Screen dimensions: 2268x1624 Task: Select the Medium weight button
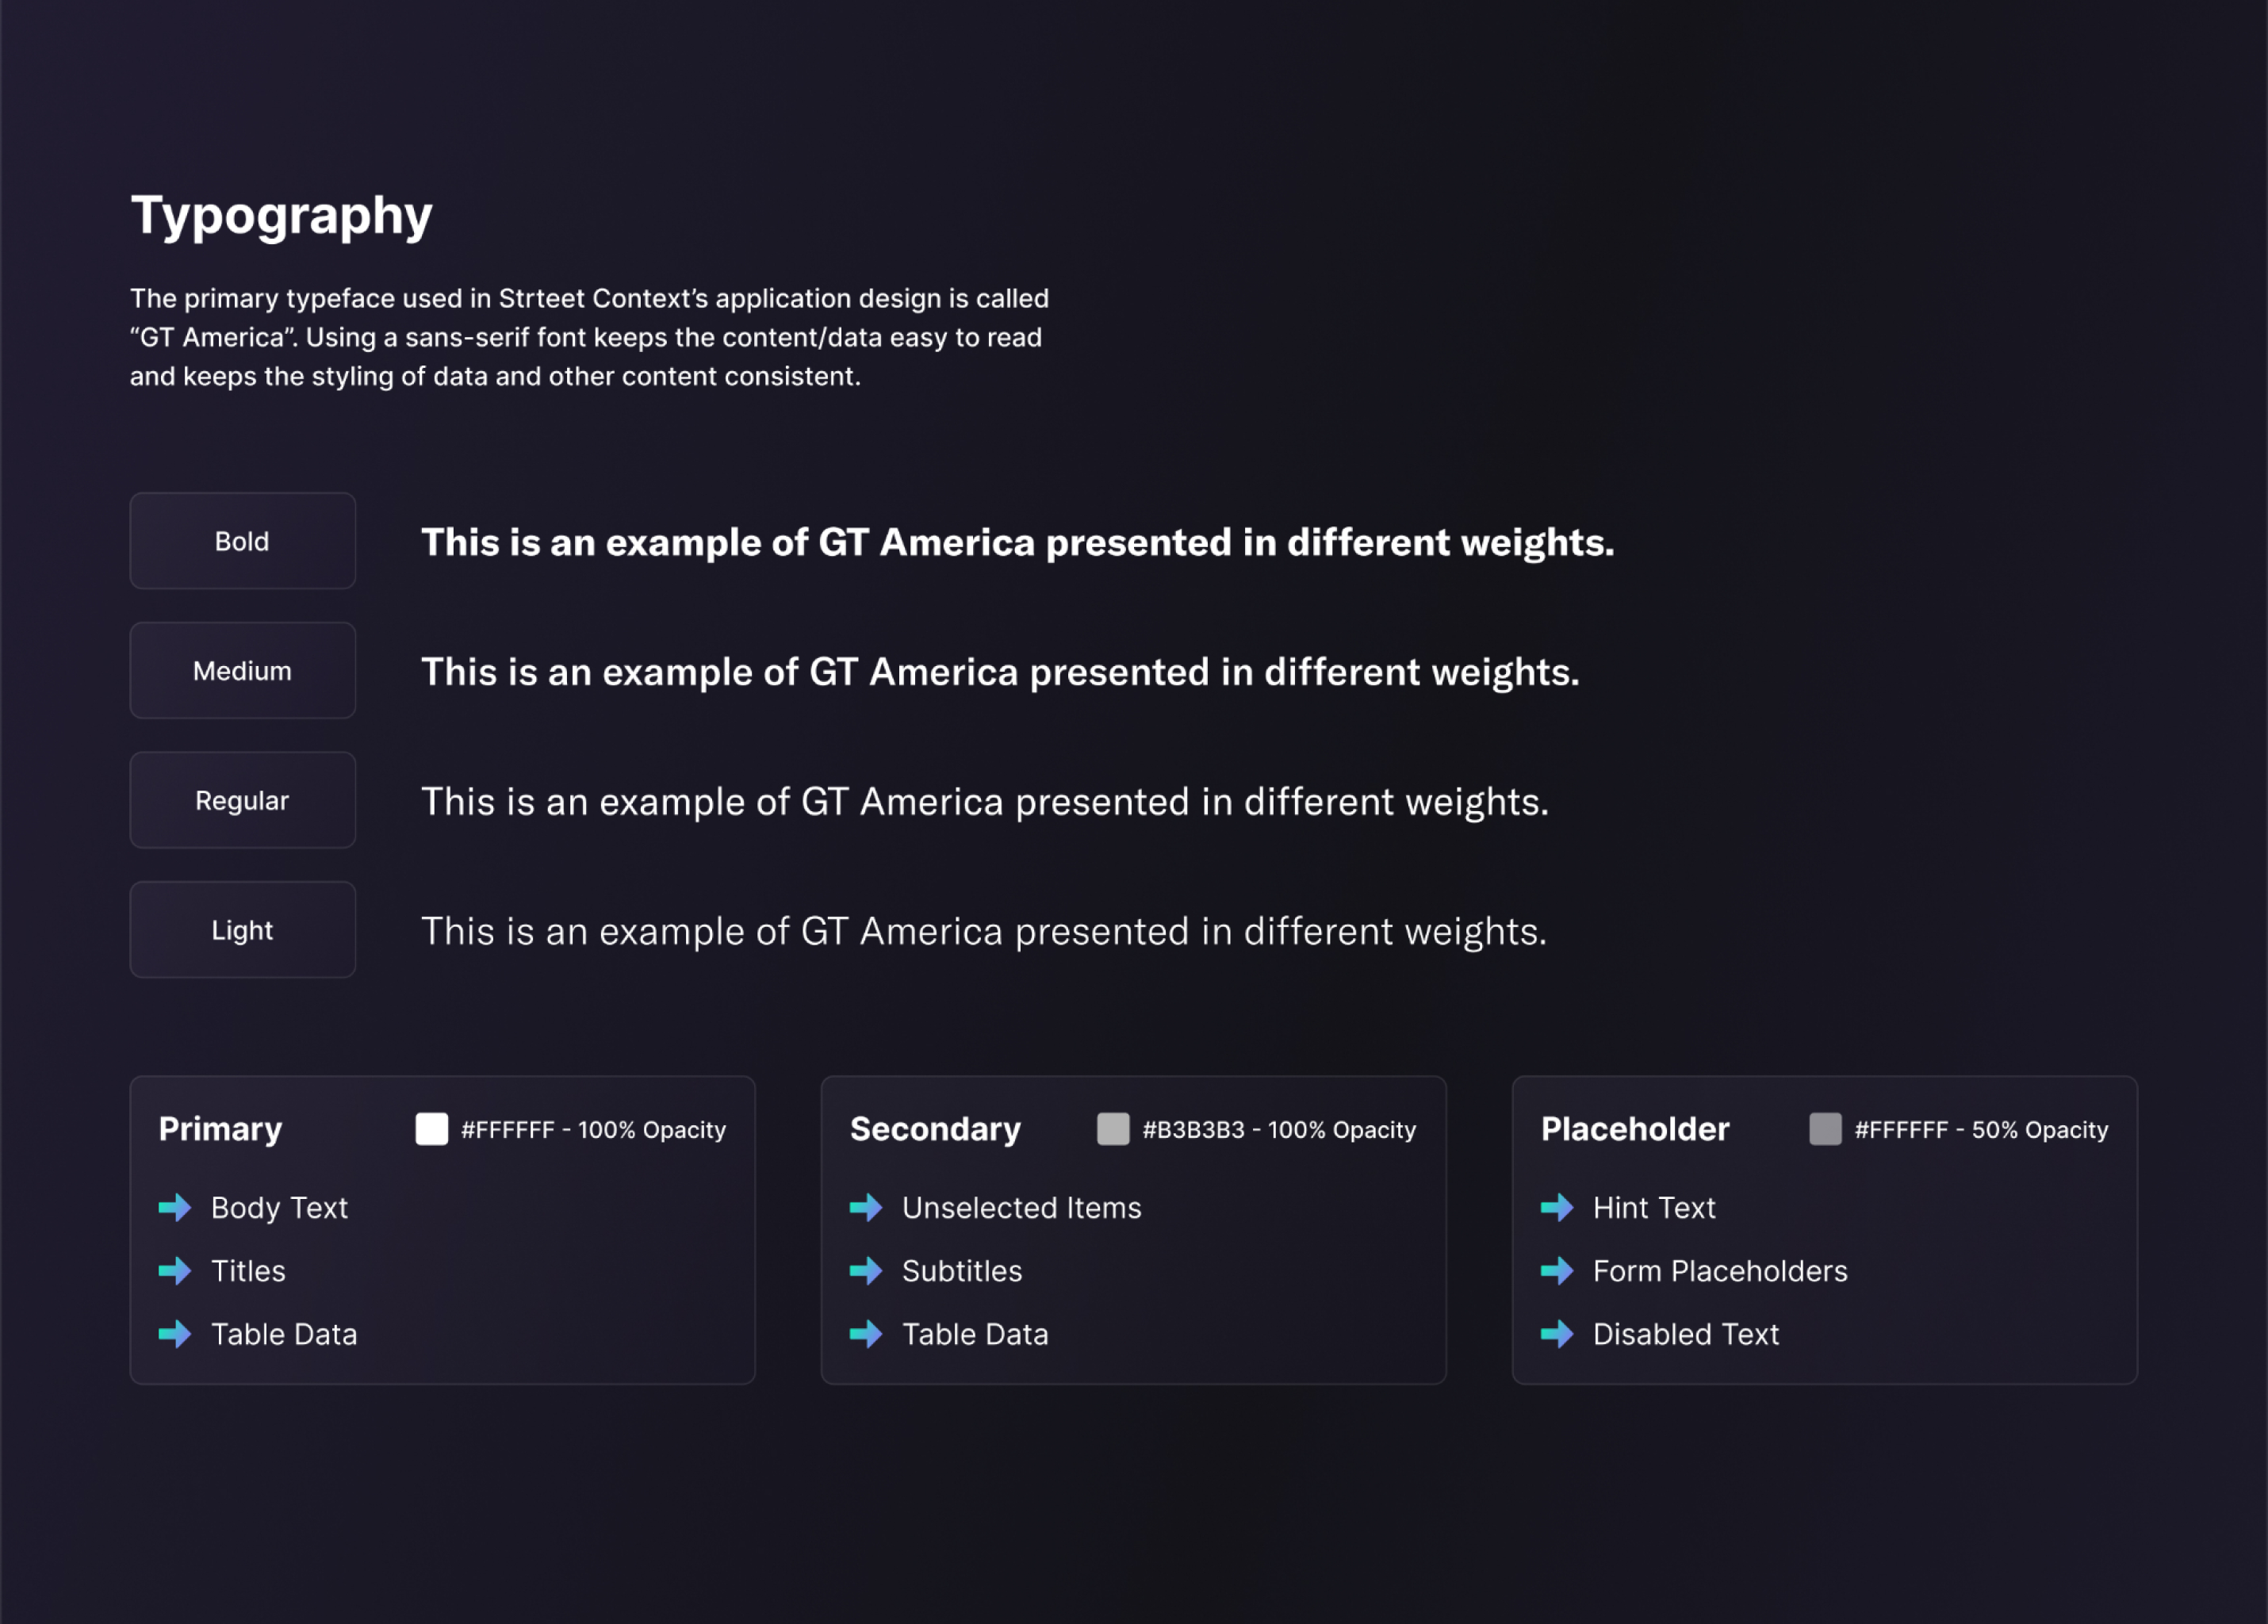(243, 671)
